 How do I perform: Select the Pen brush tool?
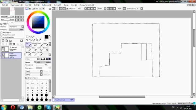click(28, 44)
